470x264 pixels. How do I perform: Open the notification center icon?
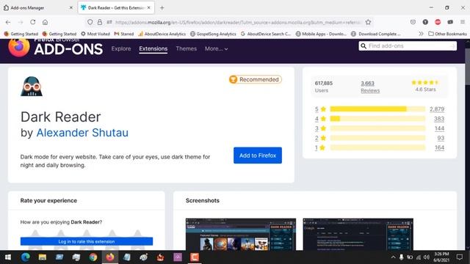pos(460,257)
